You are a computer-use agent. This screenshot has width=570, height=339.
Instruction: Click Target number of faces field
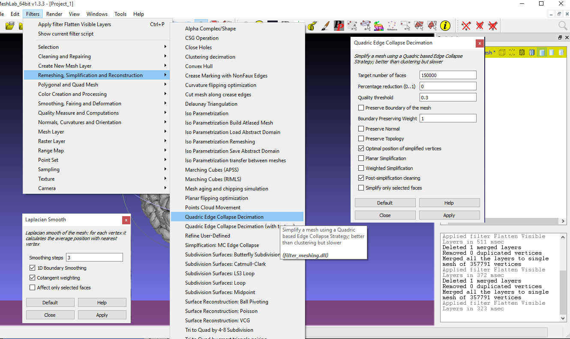click(x=448, y=75)
